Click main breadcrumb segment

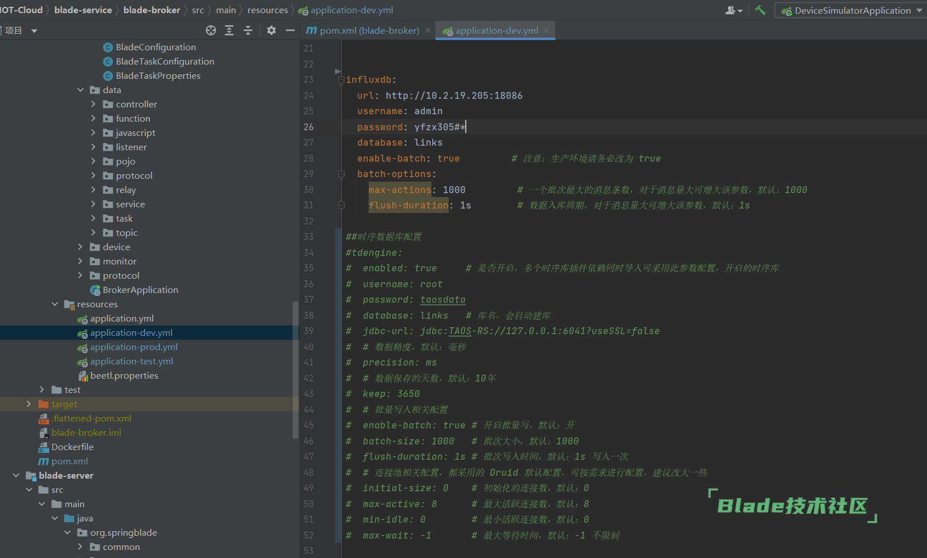point(226,10)
